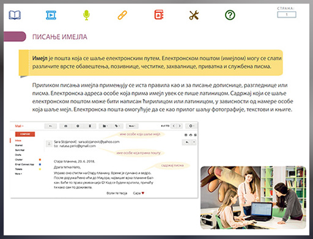Open the wrench and screwdriver tools icon
Viewport: 313px width, 239px height.
(x=194, y=15)
